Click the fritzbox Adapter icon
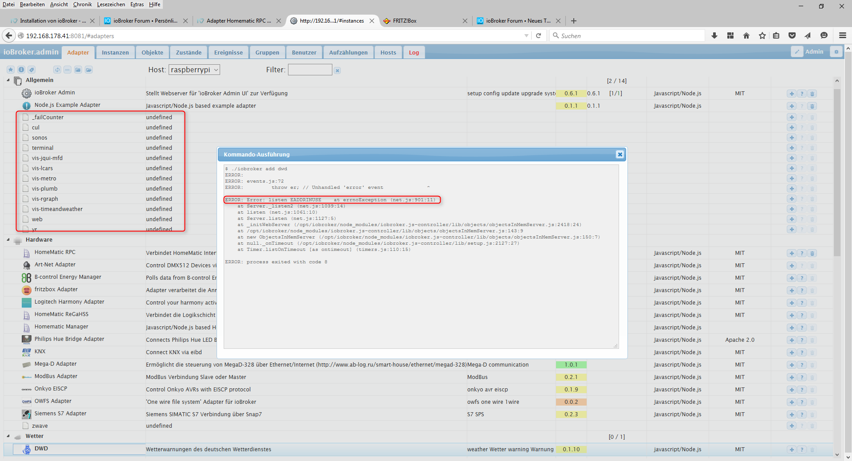The image size is (852, 461). pyautogui.click(x=27, y=290)
